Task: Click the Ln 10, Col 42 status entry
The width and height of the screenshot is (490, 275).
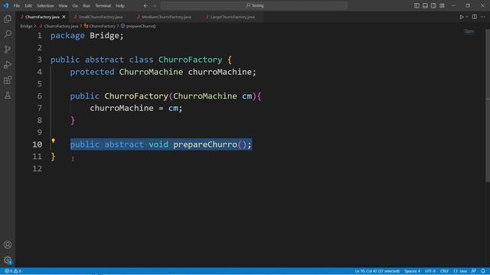Action: 377,271
